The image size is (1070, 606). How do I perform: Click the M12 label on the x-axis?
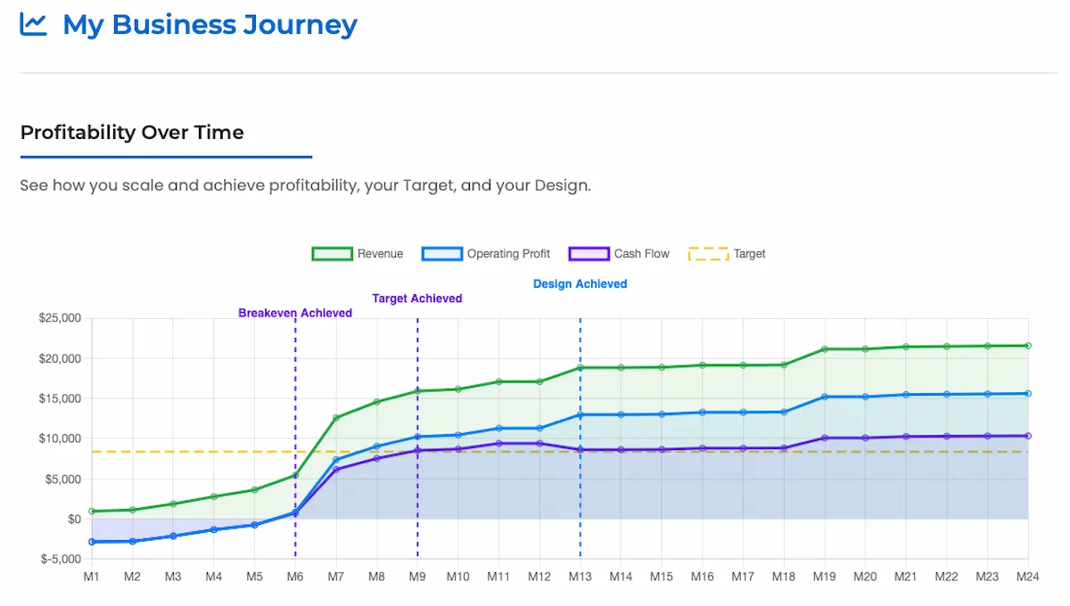point(539,577)
